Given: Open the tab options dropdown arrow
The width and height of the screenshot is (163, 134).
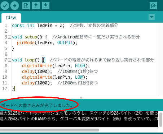Looking at the screenshot, I should [x=151, y=17].
